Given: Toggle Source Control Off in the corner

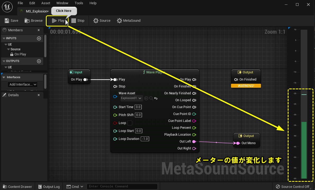Looking at the screenshot, I should pos(293,187).
